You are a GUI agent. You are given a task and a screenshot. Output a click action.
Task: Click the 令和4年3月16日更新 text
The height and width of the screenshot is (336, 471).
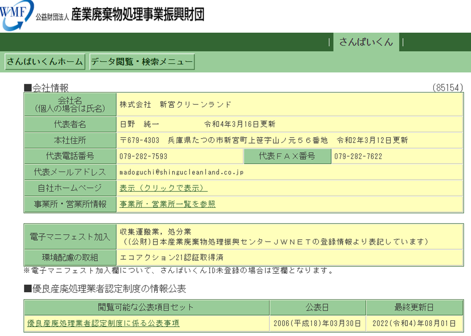[x=239, y=124]
